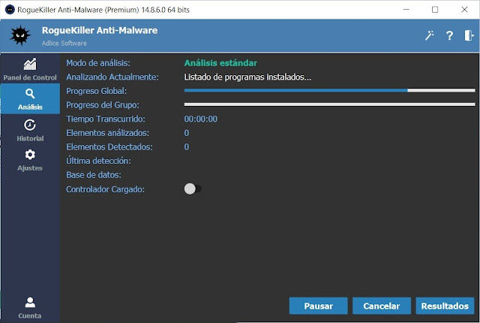
Task: Click 'Listado de programas instalados...' status text
Action: click(247, 77)
